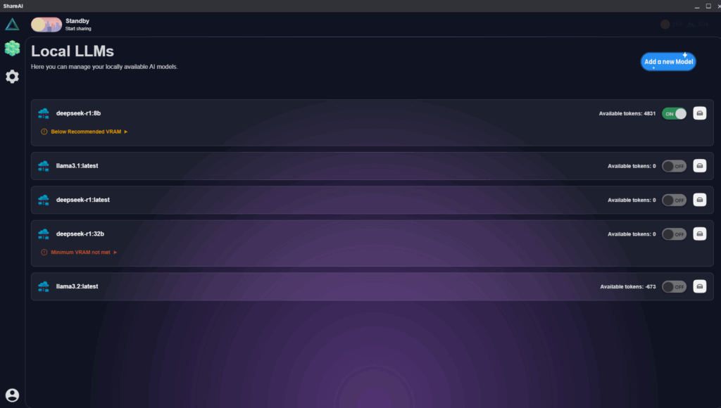Select the deepseek-r1:latest model name
721x408 pixels.
[x=83, y=199]
